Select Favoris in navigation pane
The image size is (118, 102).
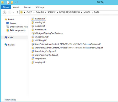pos(11,19)
